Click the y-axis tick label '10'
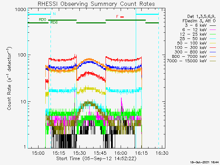This screenshot has height=165, width=220. click(x=23, y=102)
